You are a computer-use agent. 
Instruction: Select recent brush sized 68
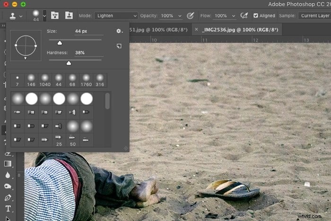click(72, 80)
